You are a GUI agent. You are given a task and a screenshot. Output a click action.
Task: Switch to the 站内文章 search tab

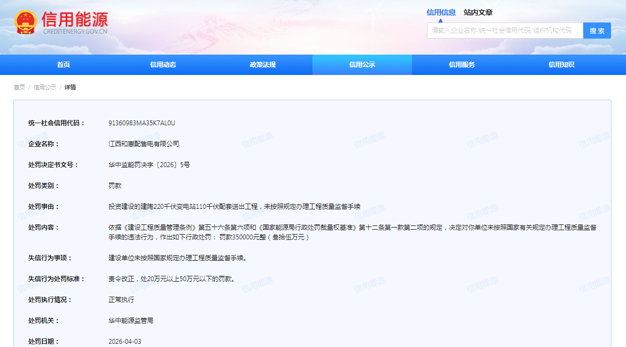[x=478, y=12]
